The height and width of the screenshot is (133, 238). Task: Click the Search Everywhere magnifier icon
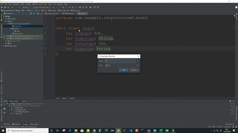click(x=98, y=7)
